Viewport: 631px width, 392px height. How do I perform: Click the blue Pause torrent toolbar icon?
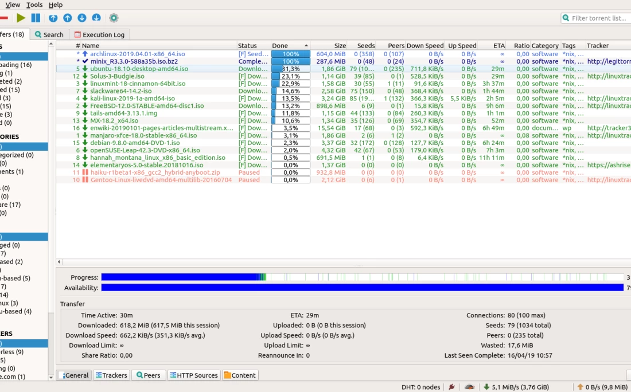tap(36, 18)
